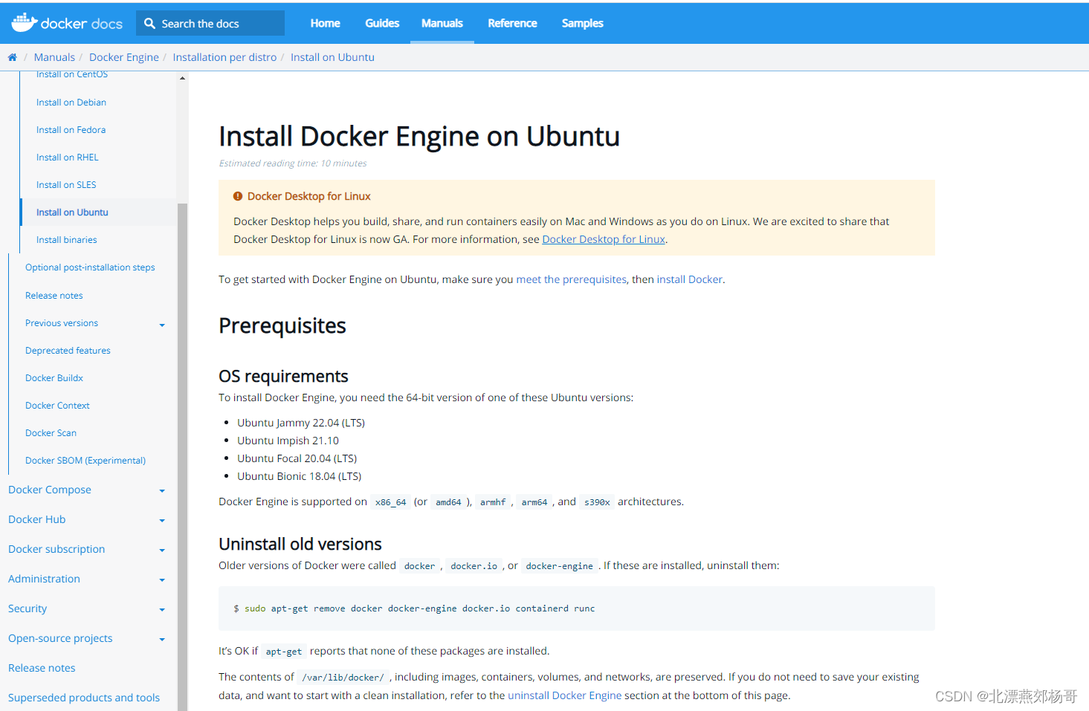Click the Prerequisites heading
Screen dimensions: 1089x711
tap(282, 325)
